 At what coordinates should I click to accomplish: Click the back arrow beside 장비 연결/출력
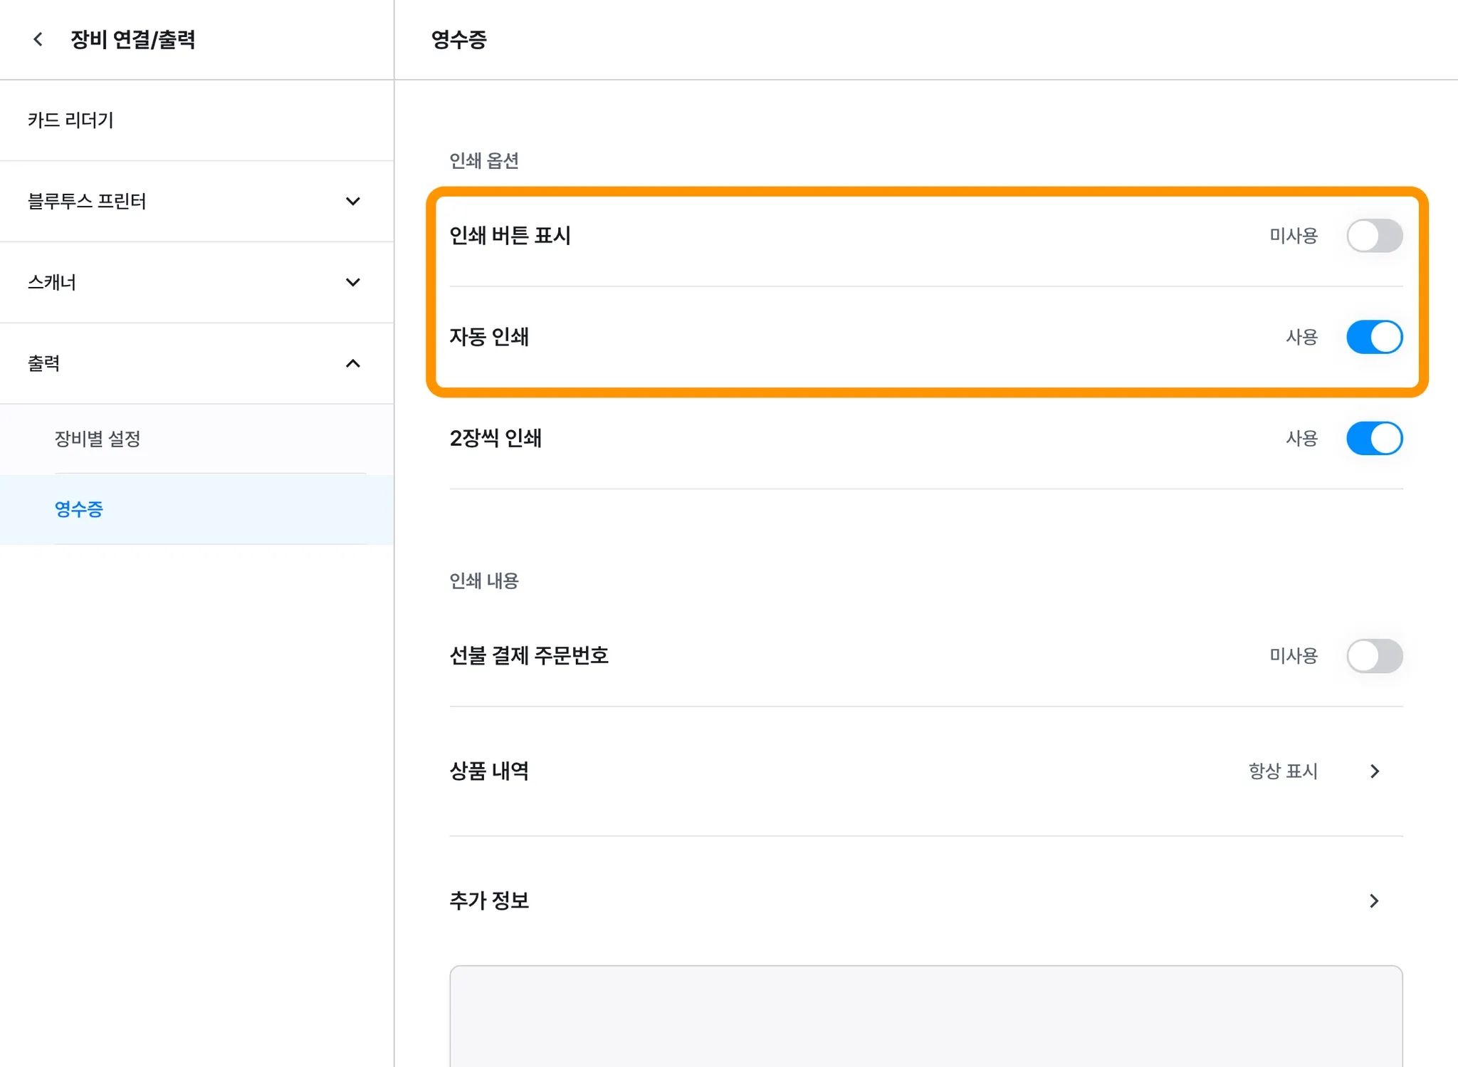click(x=38, y=40)
